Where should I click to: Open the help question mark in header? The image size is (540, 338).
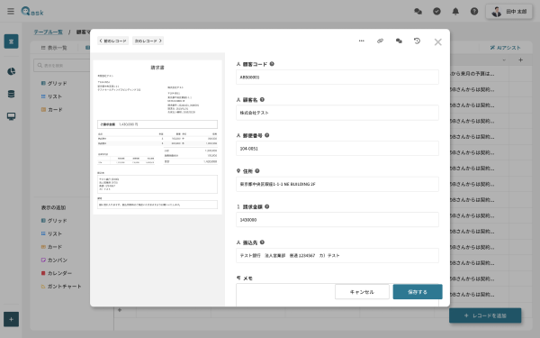(474, 12)
